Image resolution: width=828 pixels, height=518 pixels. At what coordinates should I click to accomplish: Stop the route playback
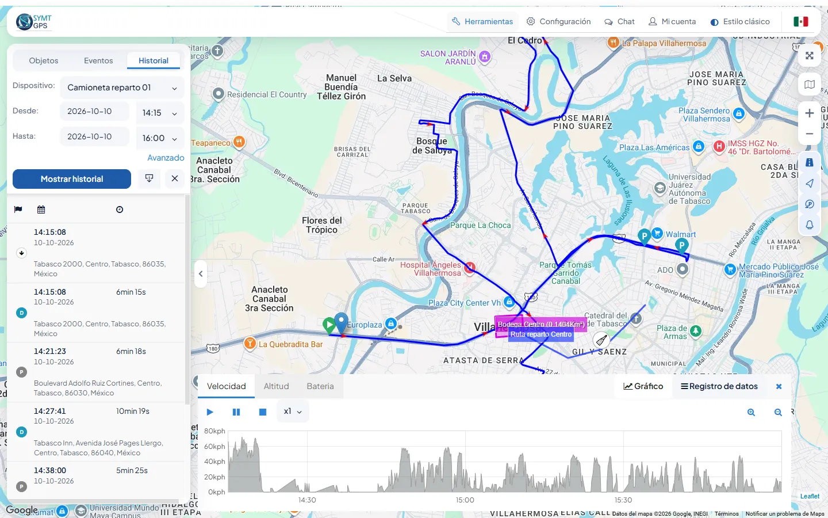(x=263, y=412)
